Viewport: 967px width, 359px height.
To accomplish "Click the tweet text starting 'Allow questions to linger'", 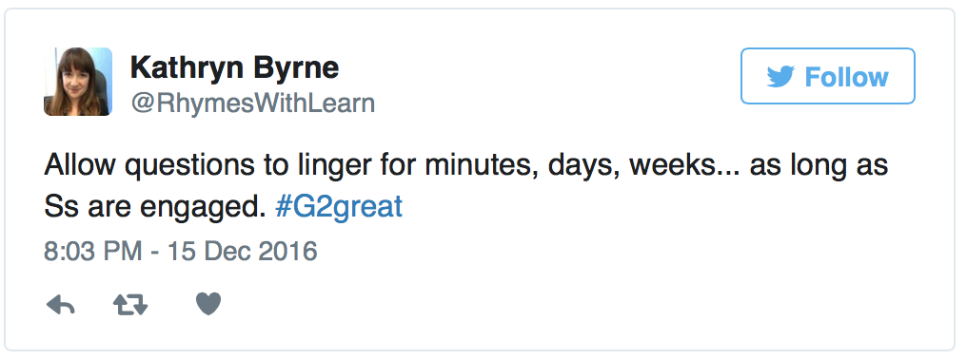I will [465, 187].
